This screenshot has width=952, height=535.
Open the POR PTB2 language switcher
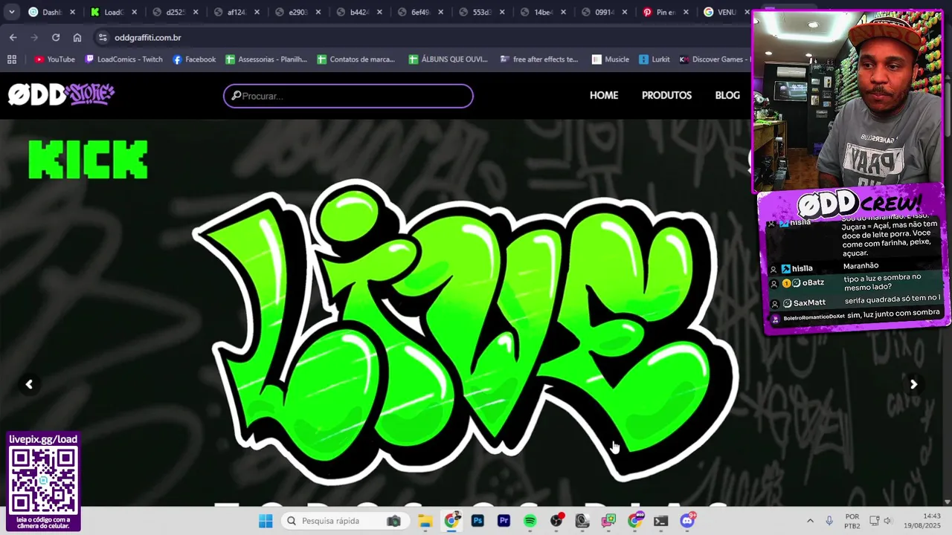tap(852, 521)
